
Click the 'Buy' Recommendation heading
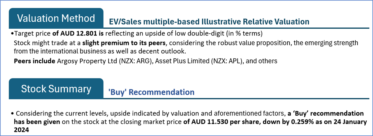151,92
